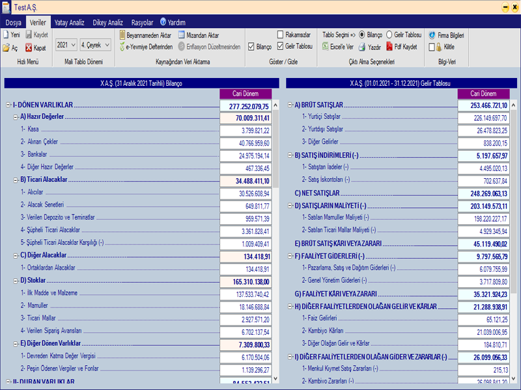Click Enflasyon Düzeltmesinden icon
The height and width of the screenshot is (390, 521).
click(182, 46)
